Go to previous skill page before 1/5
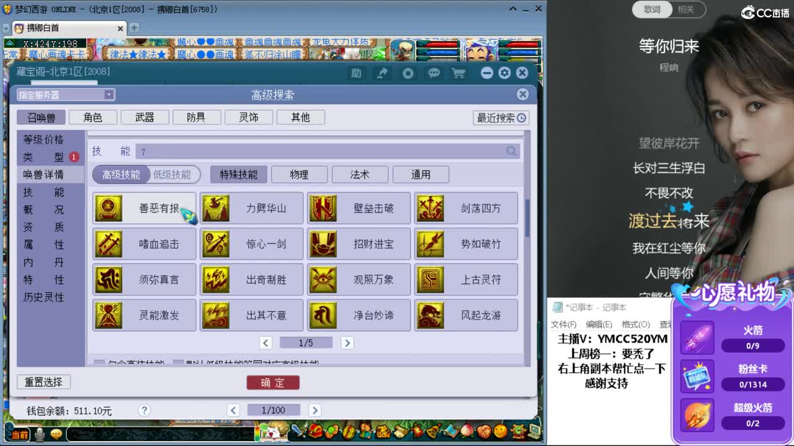Screen dimensions: 794x446 tap(265, 343)
